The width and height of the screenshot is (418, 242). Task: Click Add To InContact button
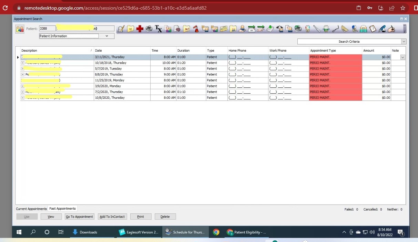click(113, 217)
